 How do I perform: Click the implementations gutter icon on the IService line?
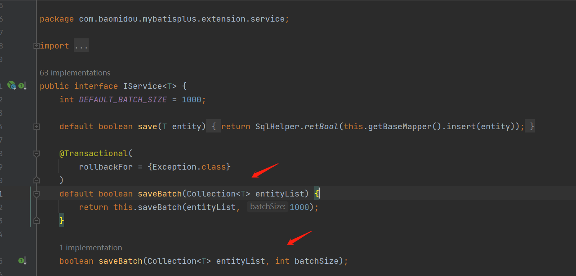(x=22, y=86)
